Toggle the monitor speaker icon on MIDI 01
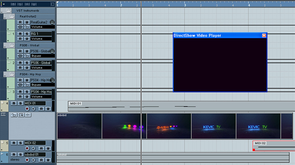The height and width of the screenshot is (165, 295). point(33,109)
